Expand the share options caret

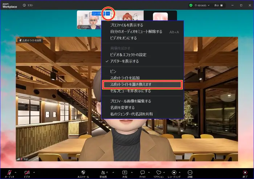(132, 172)
